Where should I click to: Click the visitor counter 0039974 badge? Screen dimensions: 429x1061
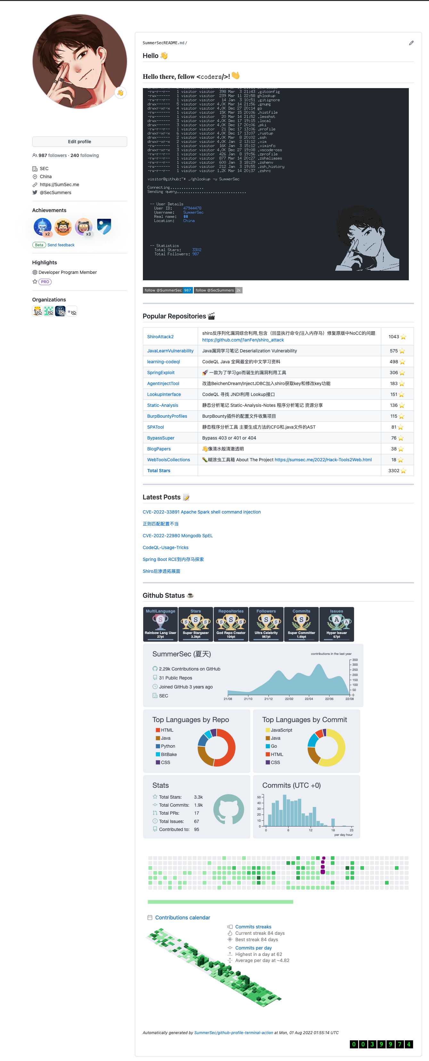pos(381,1044)
